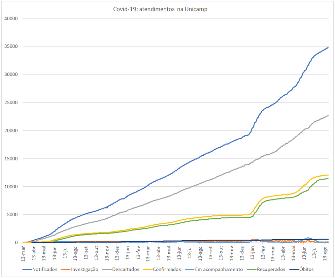Select the Investigação legend label

click(x=85, y=269)
